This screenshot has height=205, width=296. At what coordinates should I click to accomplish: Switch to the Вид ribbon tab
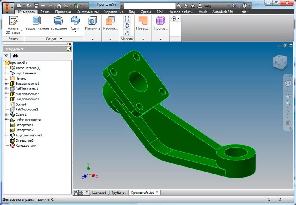[x=132, y=12]
